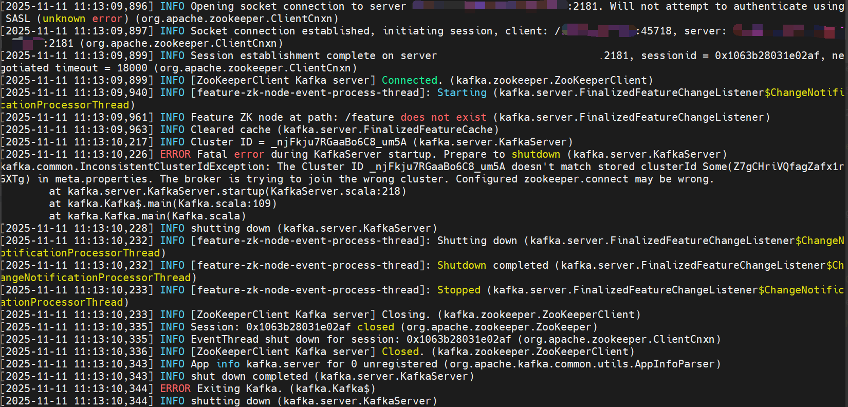Click the "InconsistentClusterIdException" exception name
Image resolution: width=848 pixels, height=407 pixels.
(172, 166)
